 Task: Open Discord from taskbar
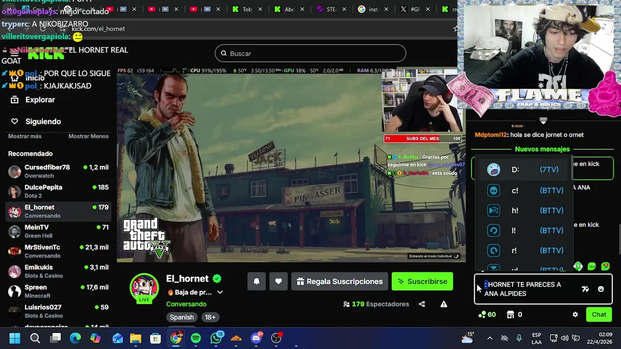coord(257,338)
